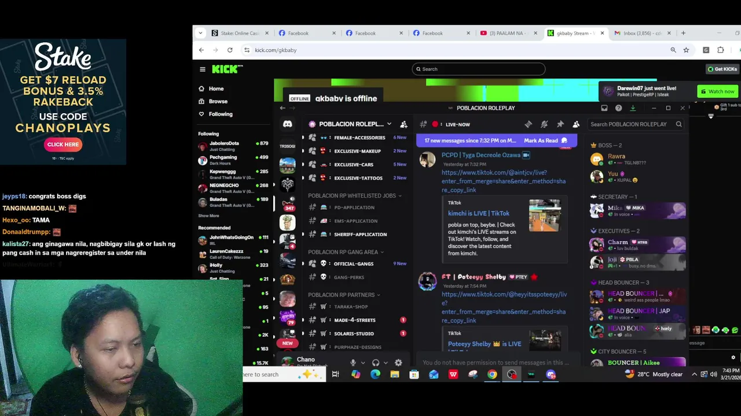Viewport: 741px width, 416px height.
Task: Open the made-4-streets channel
Action: tap(354, 320)
